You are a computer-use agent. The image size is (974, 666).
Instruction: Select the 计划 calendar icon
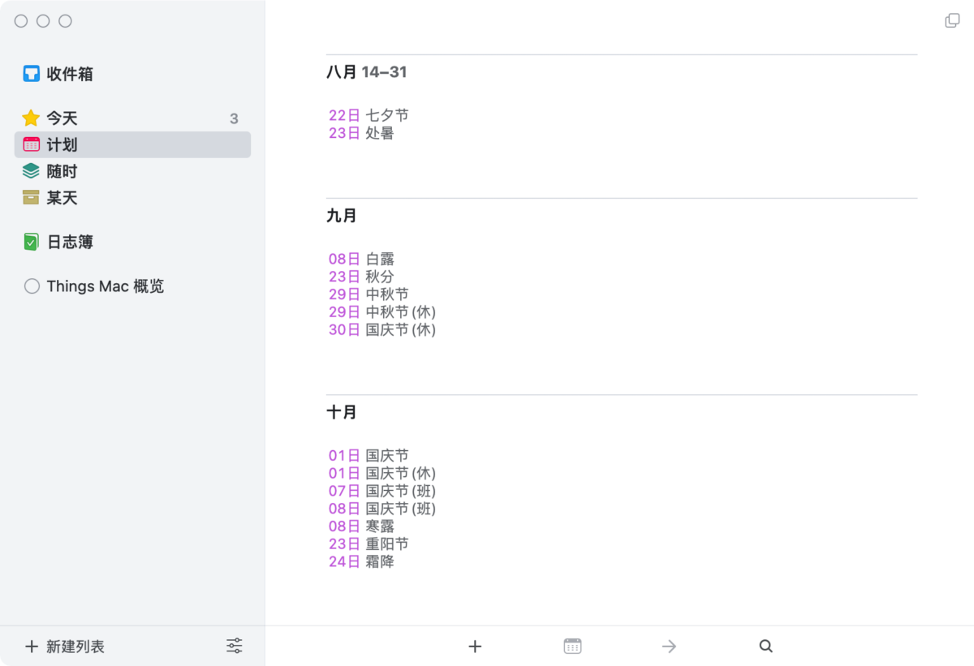coord(31,145)
